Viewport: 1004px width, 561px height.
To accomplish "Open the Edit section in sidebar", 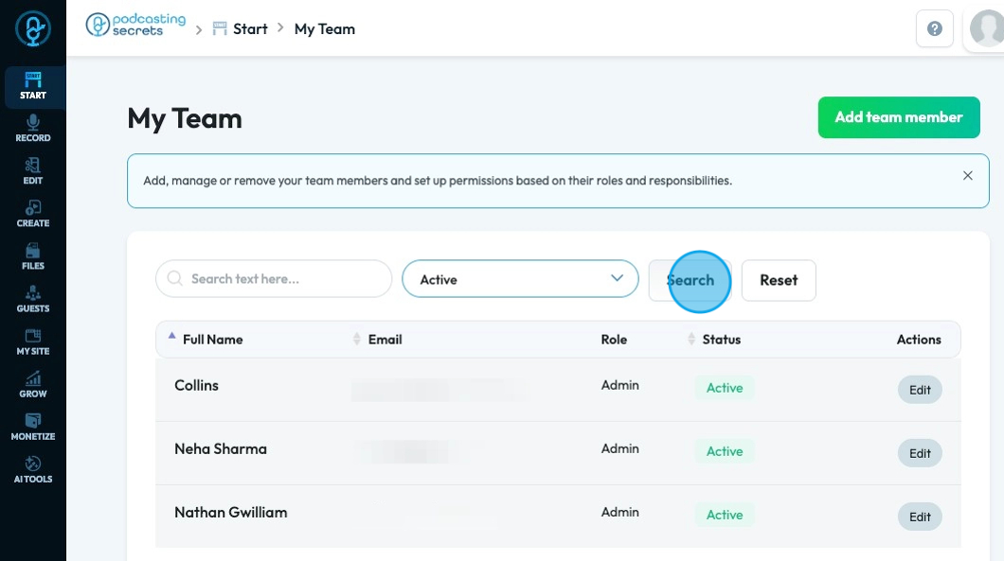I will click(x=33, y=171).
